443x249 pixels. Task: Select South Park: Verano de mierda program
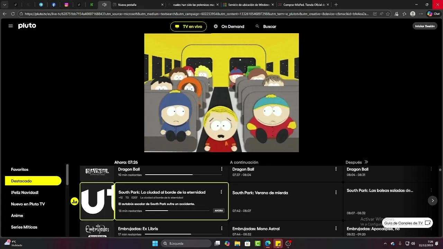tap(286, 201)
